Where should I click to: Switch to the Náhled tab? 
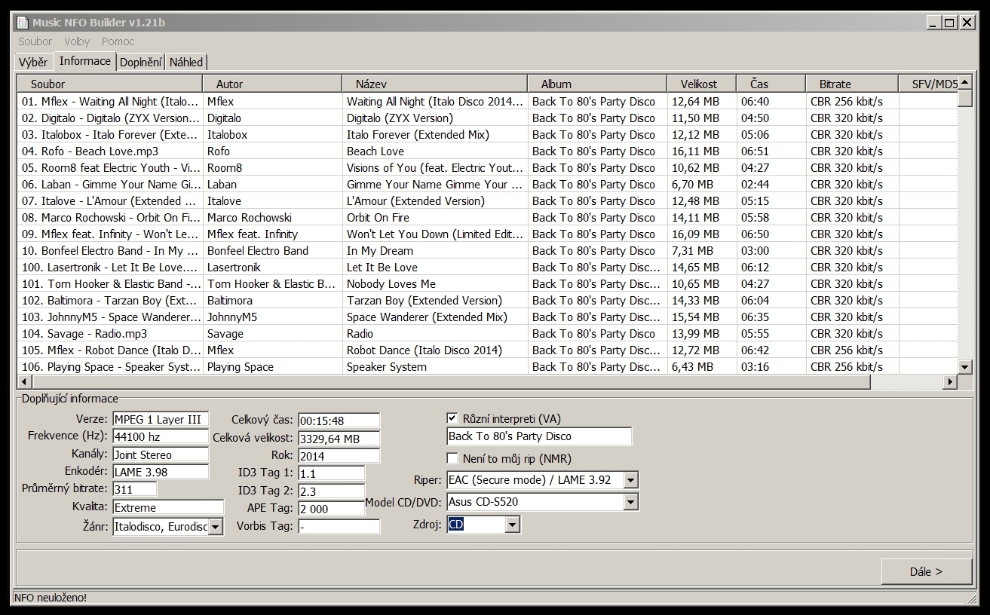185,62
